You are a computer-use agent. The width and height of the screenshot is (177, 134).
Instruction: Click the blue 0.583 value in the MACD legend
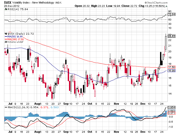tap(55, 107)
